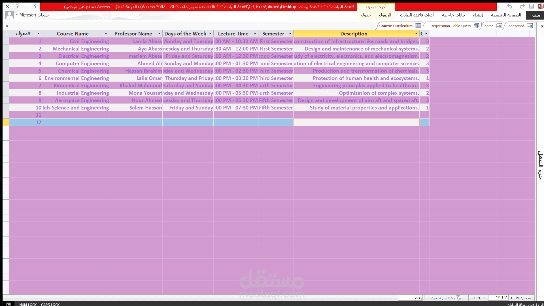Select the row selector for Computer Engineering
This screenshot has height=306, width=544.
tap(6, 64)
